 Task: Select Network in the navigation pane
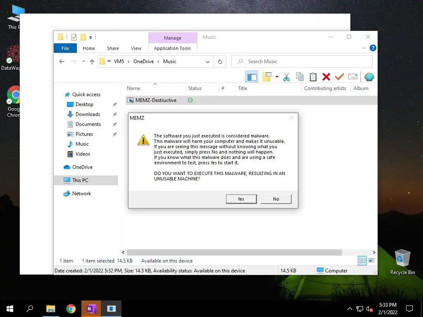(x=81, y=194)
